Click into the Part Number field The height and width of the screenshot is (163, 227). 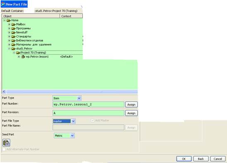[89, 104]
